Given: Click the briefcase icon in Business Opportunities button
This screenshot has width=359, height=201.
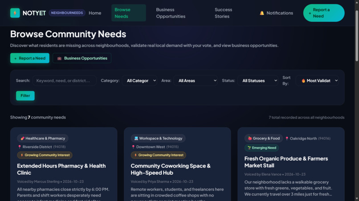Looking at the screenshot, I should click(59, 59).
